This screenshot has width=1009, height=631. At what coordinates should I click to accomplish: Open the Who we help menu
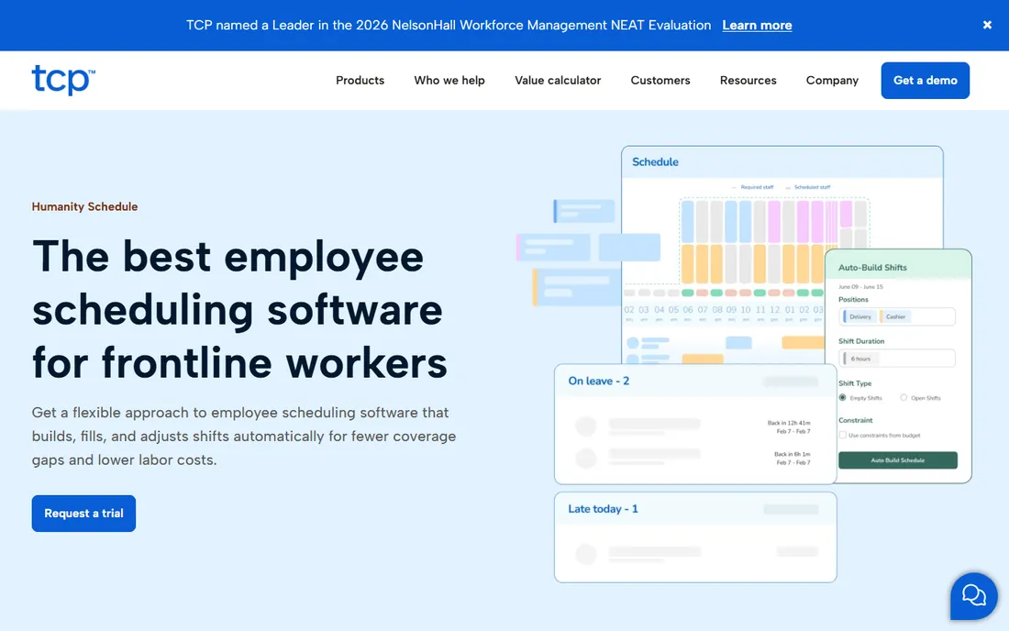pyautogui.click(x=449, y=81)
